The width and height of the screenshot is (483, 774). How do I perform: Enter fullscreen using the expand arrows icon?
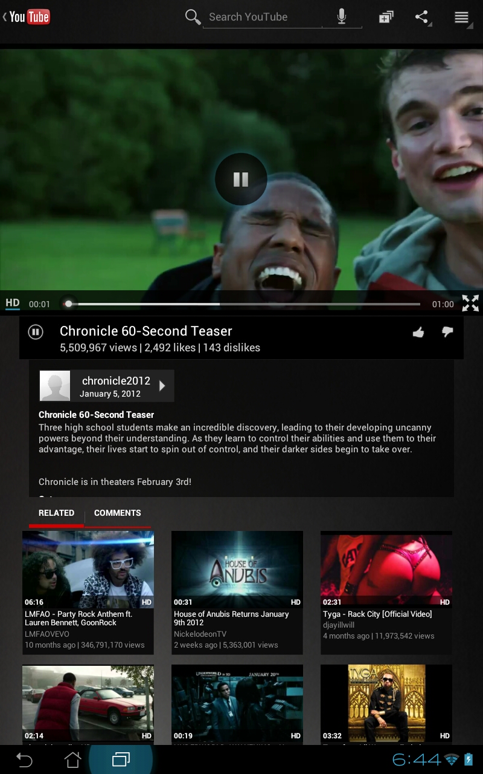click(x=470, y=304)
